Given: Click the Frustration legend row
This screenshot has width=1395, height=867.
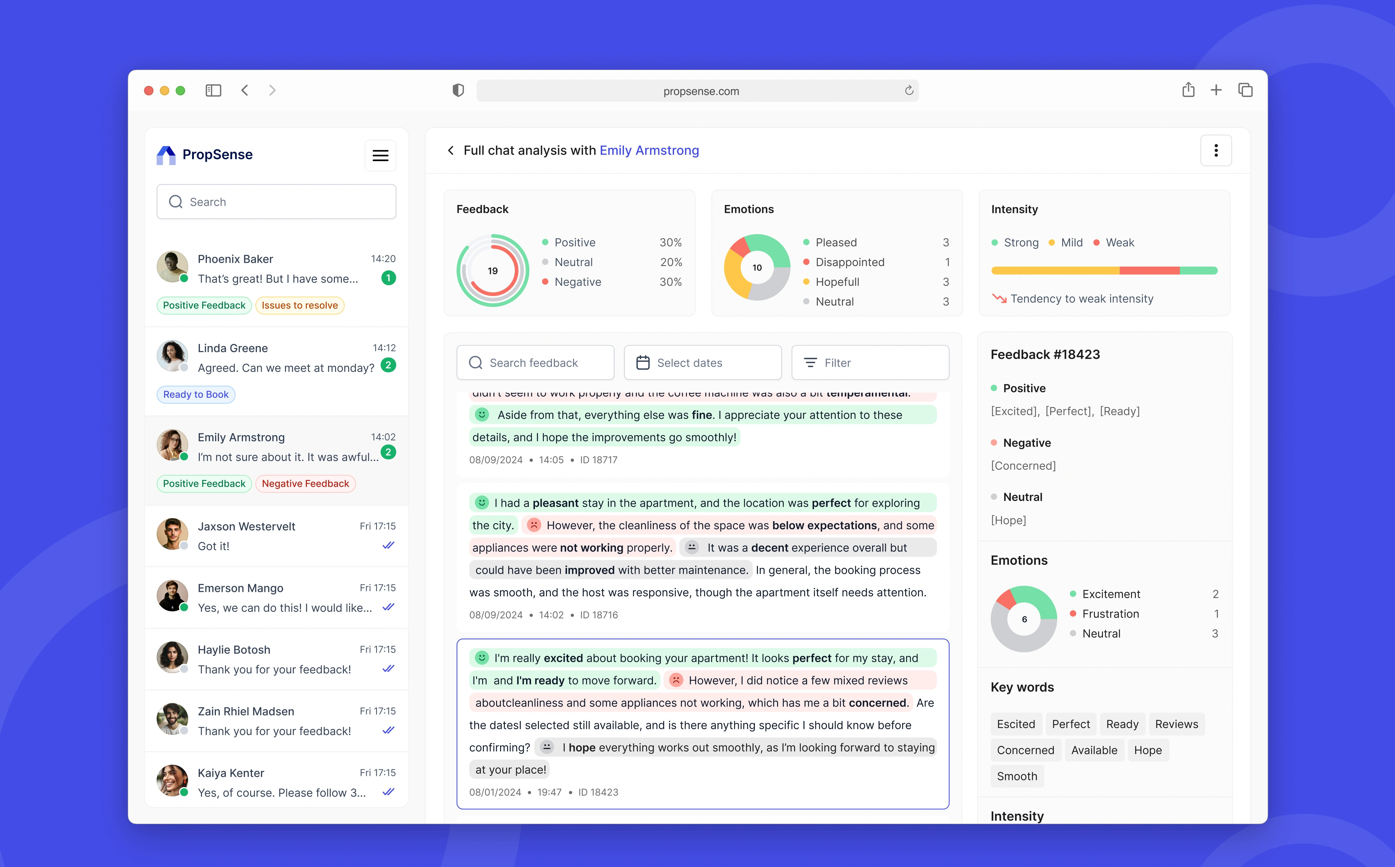Looking at the screenshot, I should click(x=1144, y=613).
